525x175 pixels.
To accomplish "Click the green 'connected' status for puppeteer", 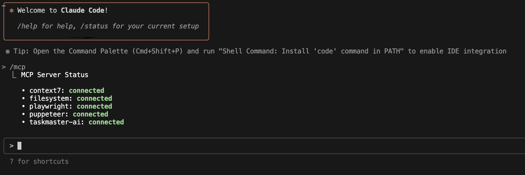I will (90, 114).
